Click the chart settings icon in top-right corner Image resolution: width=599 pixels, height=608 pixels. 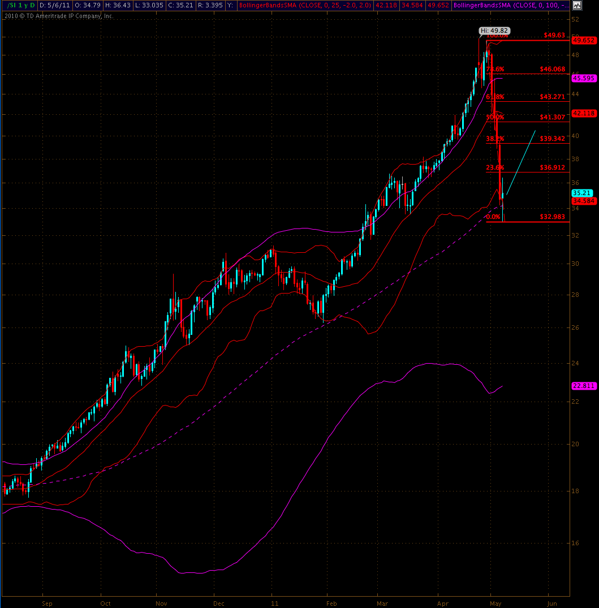pyautogui.click(x=576, y=6)
